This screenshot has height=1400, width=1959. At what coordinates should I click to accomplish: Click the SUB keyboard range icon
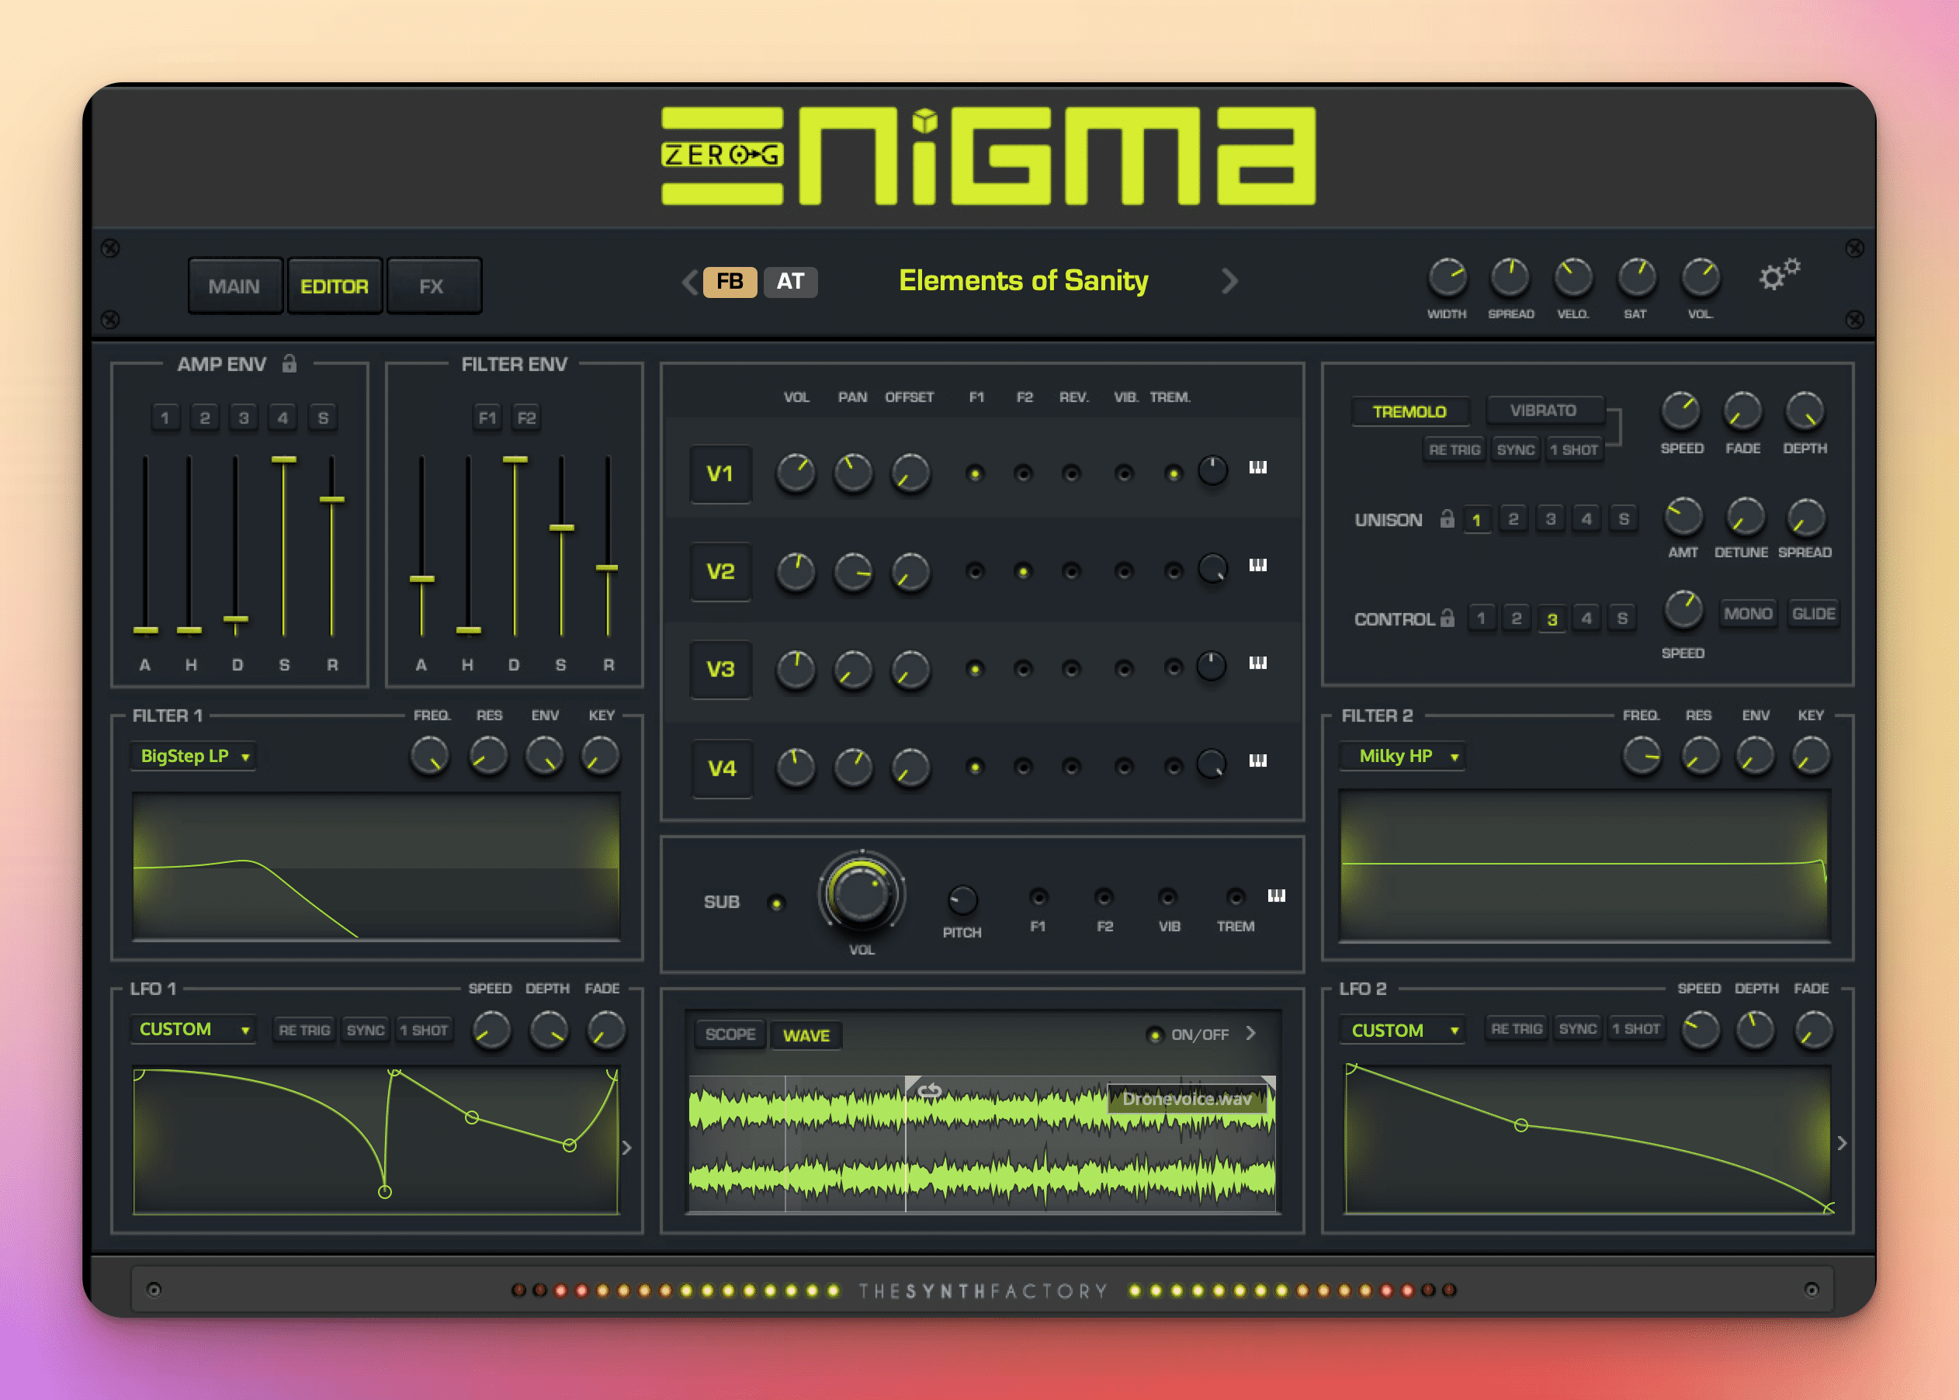[1276, 896]
